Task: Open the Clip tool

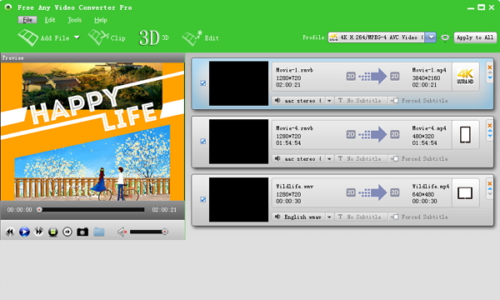Action: point(107,38)
